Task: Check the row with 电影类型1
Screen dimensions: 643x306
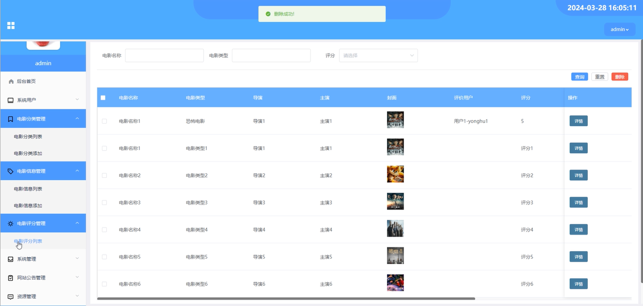Action: click(104, 148)
